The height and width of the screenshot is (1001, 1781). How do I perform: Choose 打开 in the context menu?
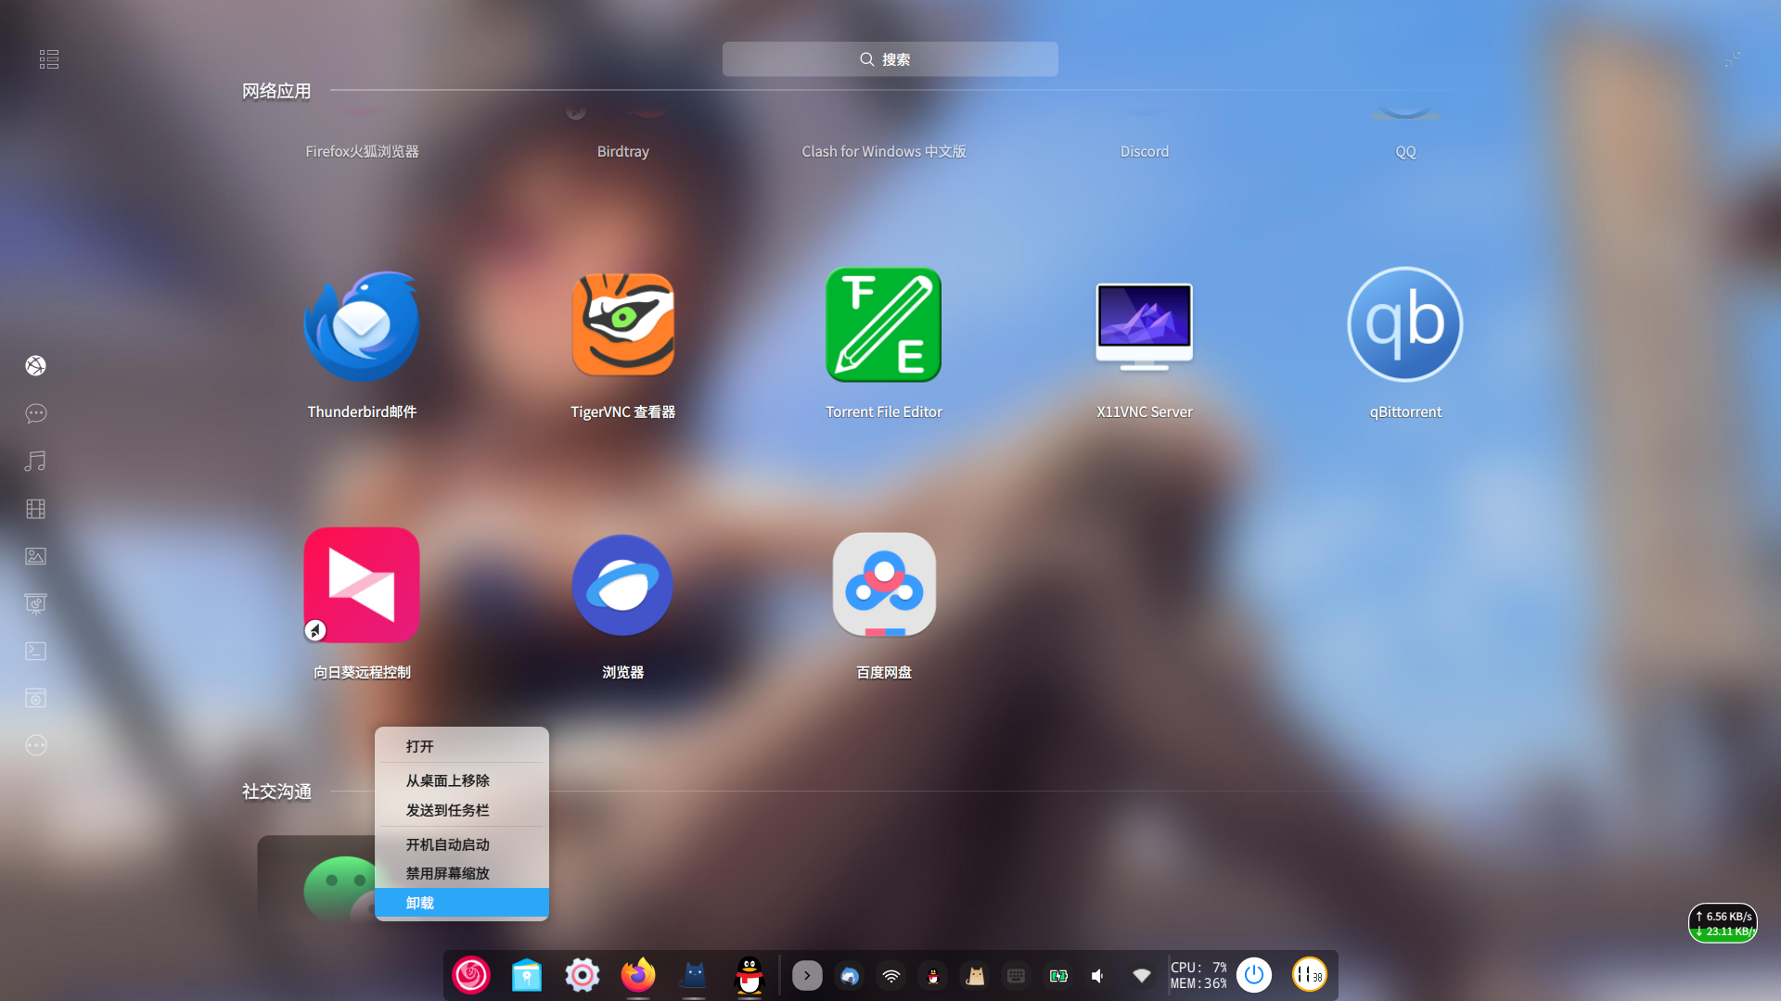(462, 746)
